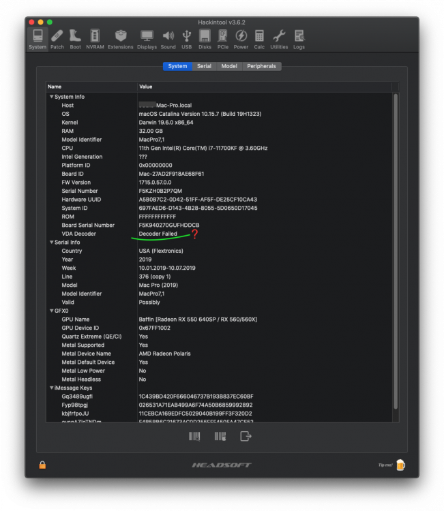Screen dimensions: 444x511
Task: Select the System ID row
Action: pos(219,208)
